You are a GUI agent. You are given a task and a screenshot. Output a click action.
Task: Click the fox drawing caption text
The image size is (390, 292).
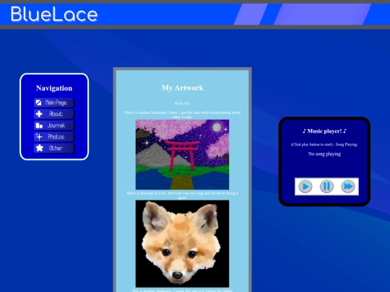tap(182, 195)
